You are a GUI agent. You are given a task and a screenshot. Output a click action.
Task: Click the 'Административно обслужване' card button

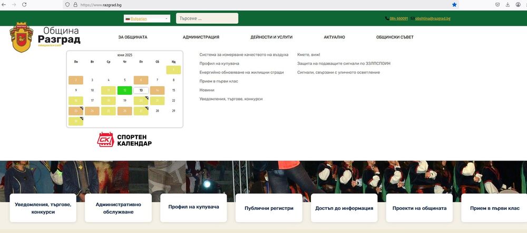[x=118, y=208]
